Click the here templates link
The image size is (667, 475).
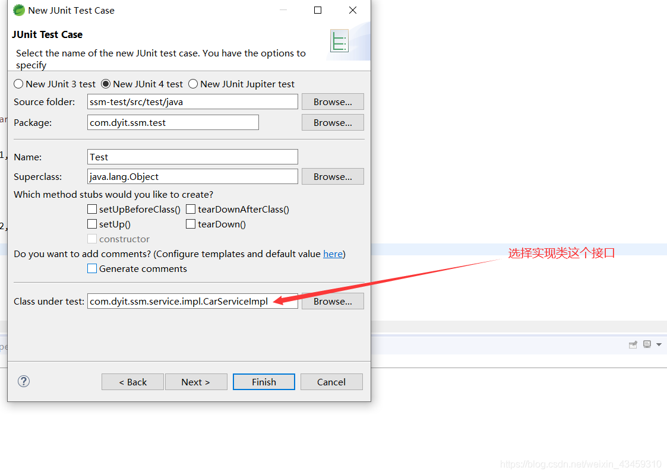tap(333, 254)
